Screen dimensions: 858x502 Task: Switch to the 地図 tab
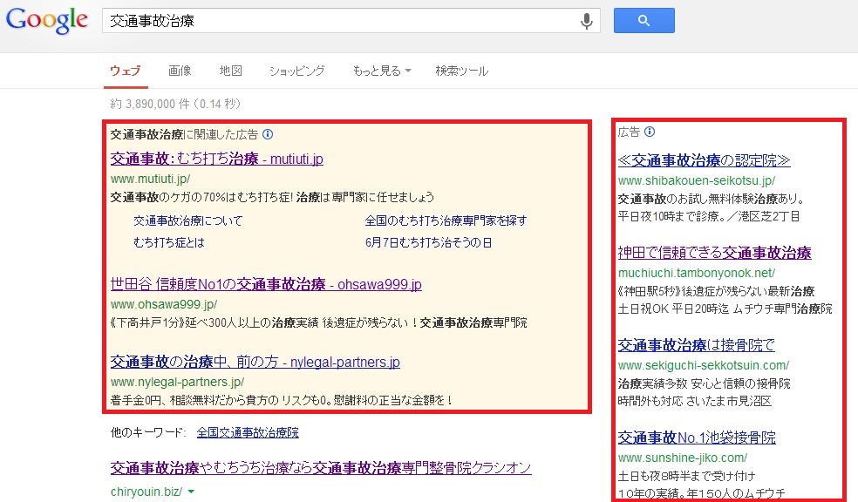230,71
